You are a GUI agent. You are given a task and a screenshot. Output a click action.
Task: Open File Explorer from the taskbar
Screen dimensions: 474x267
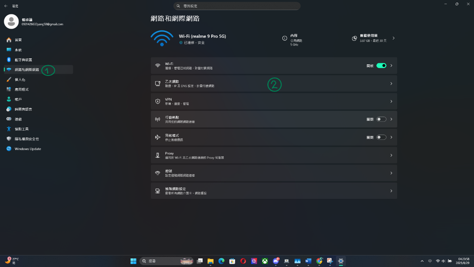point(211,261)
